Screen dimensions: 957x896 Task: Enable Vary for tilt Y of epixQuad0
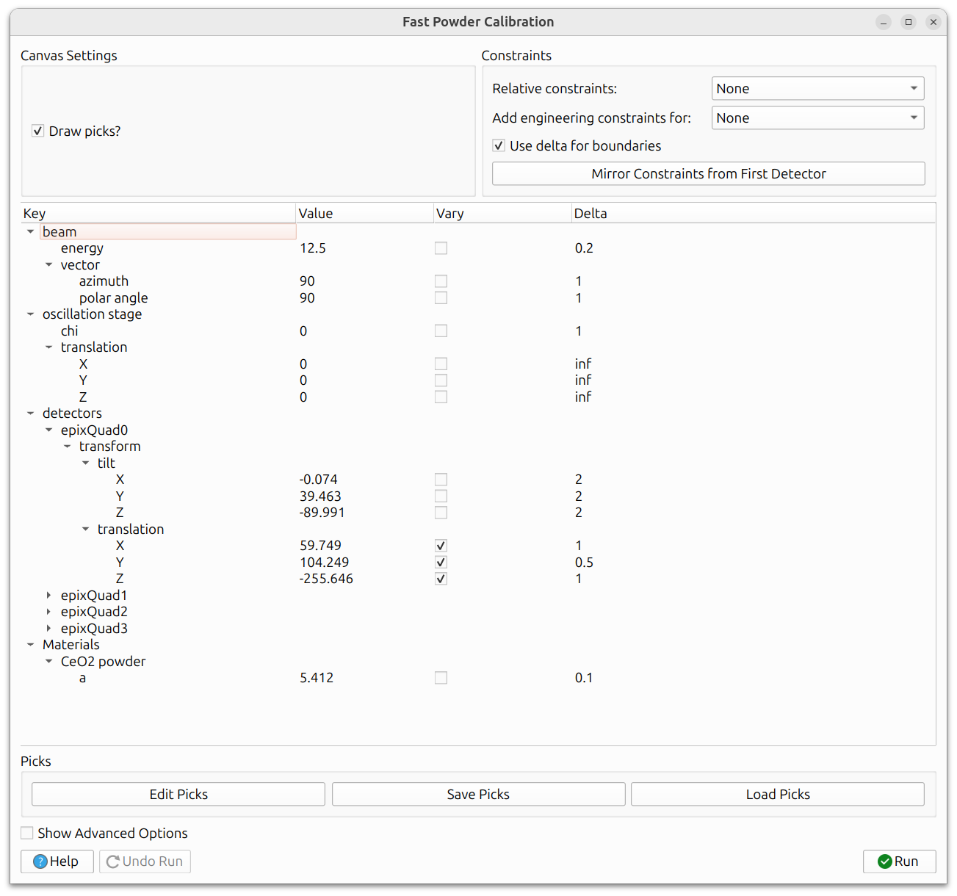tap(441, 496)
